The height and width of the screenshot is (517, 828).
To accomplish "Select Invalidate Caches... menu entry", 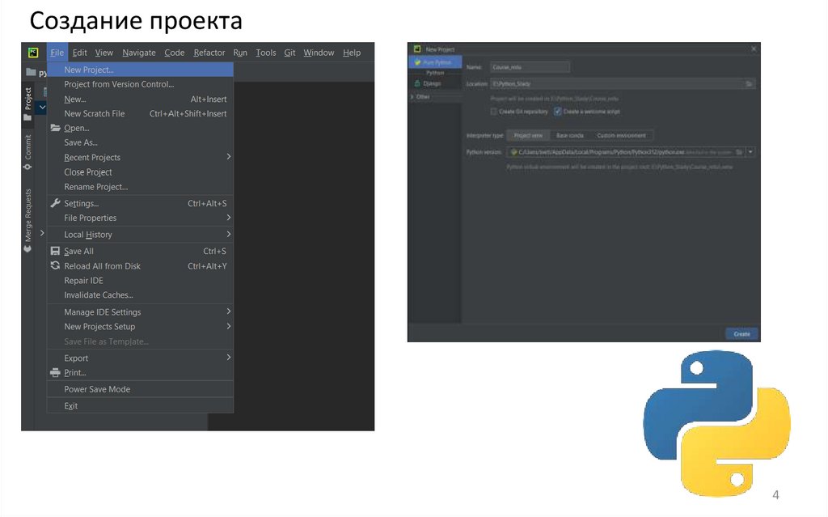I will coord(140,295).
